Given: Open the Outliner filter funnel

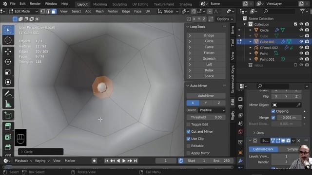Looking at the screenshot, I should point(302,12).
